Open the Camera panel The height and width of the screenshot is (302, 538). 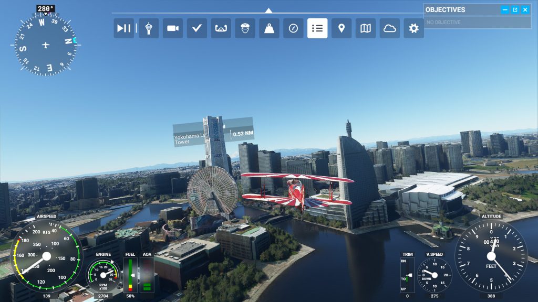172,28
